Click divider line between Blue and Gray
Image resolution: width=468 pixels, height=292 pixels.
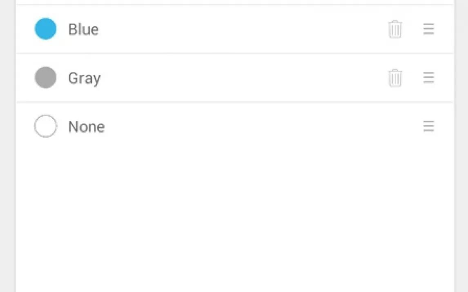pos(235,53)
